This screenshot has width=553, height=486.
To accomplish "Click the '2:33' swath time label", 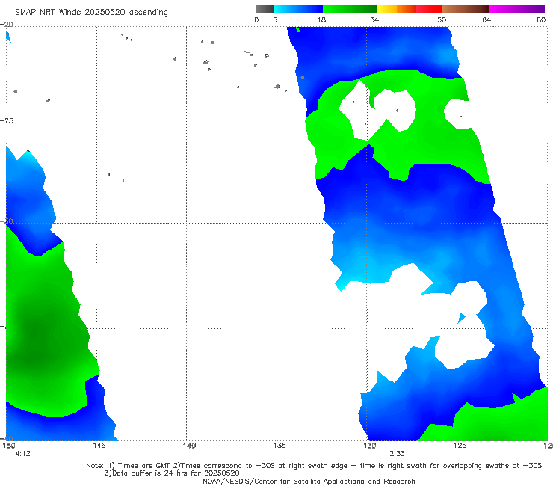I will point(397,454).
